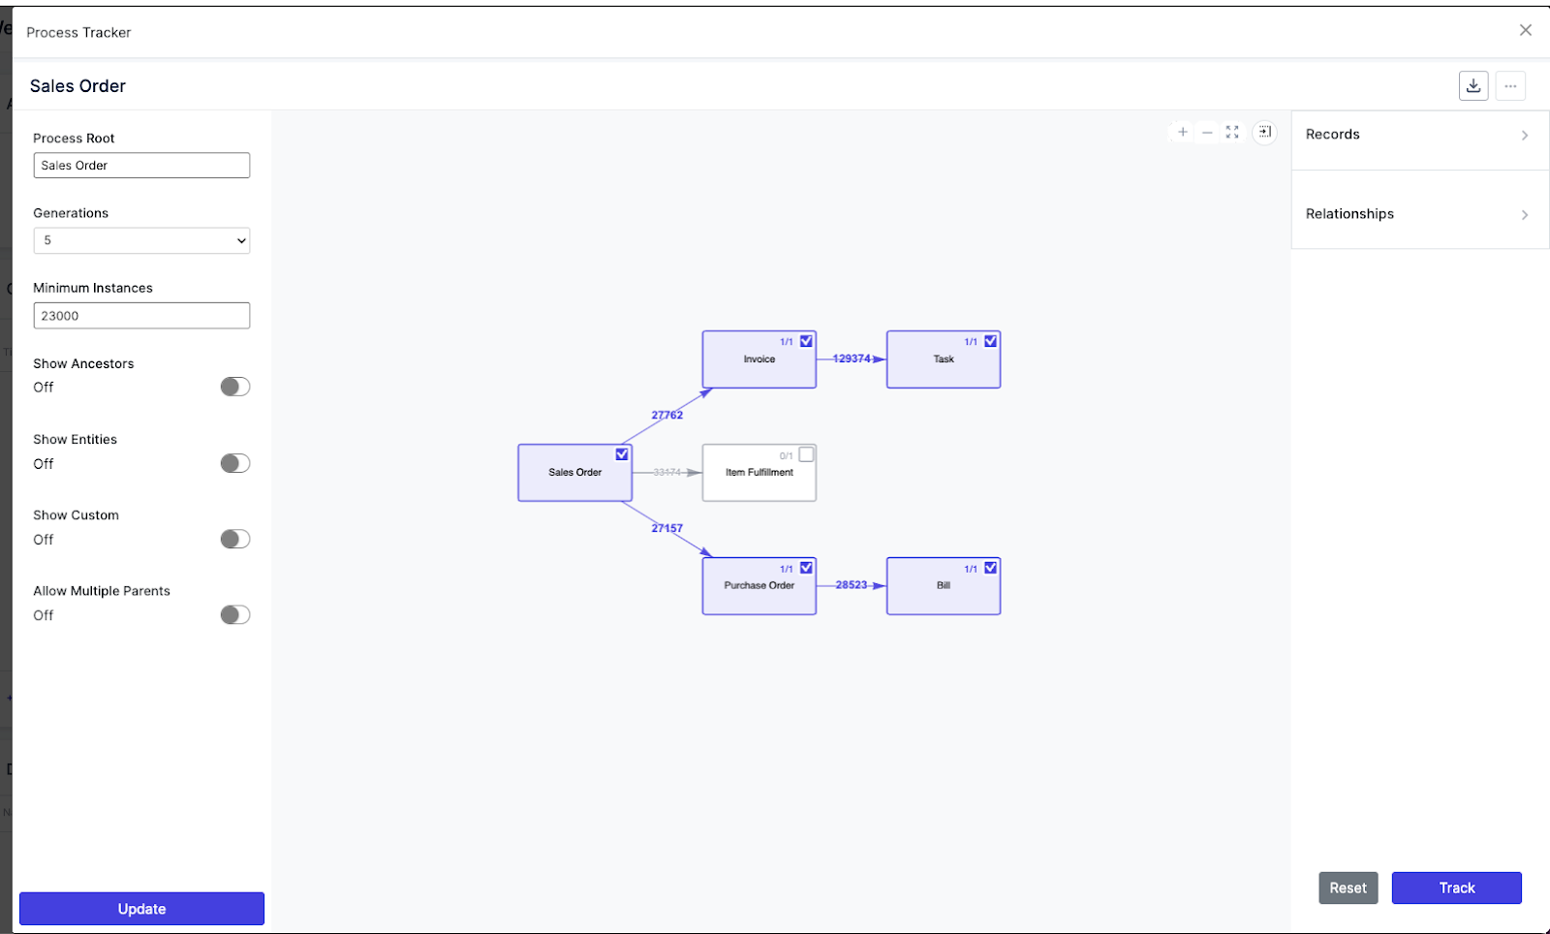Check the Item Fulfillment node checkbox

click(806, 454)
